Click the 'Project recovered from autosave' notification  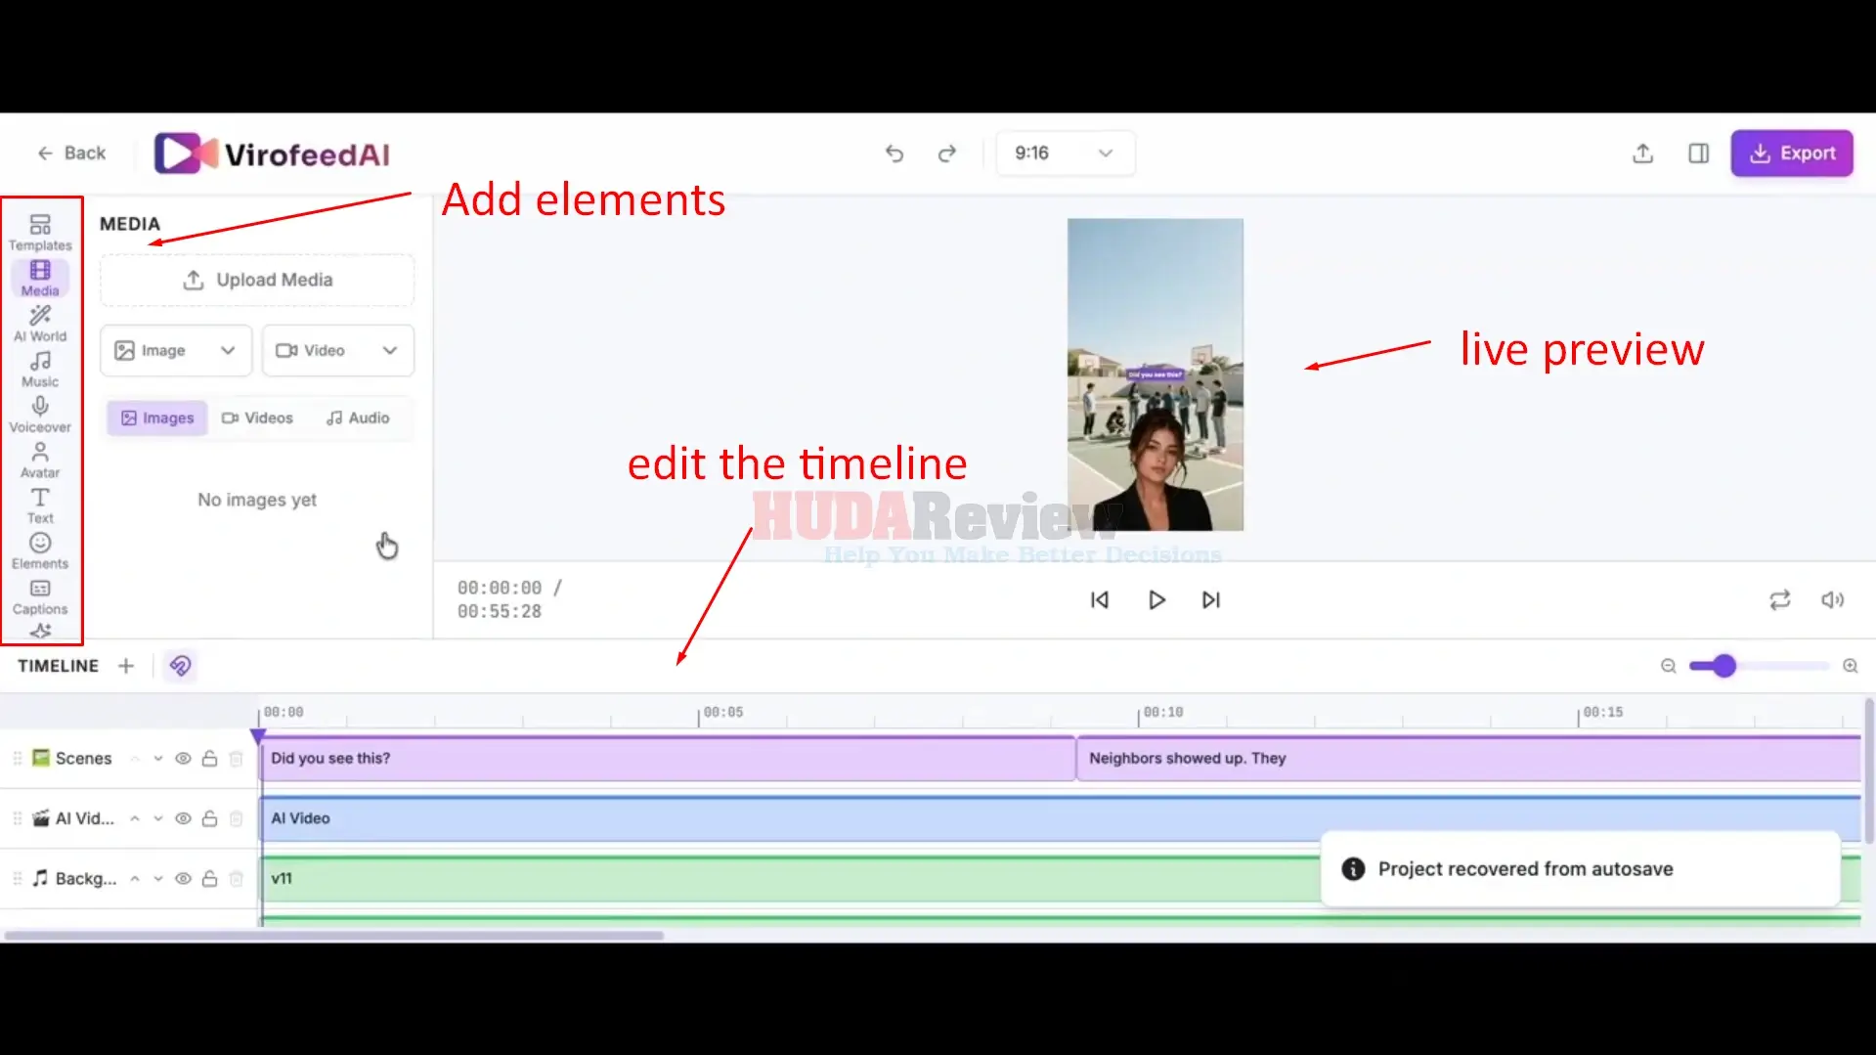[x=1581, y=869]
